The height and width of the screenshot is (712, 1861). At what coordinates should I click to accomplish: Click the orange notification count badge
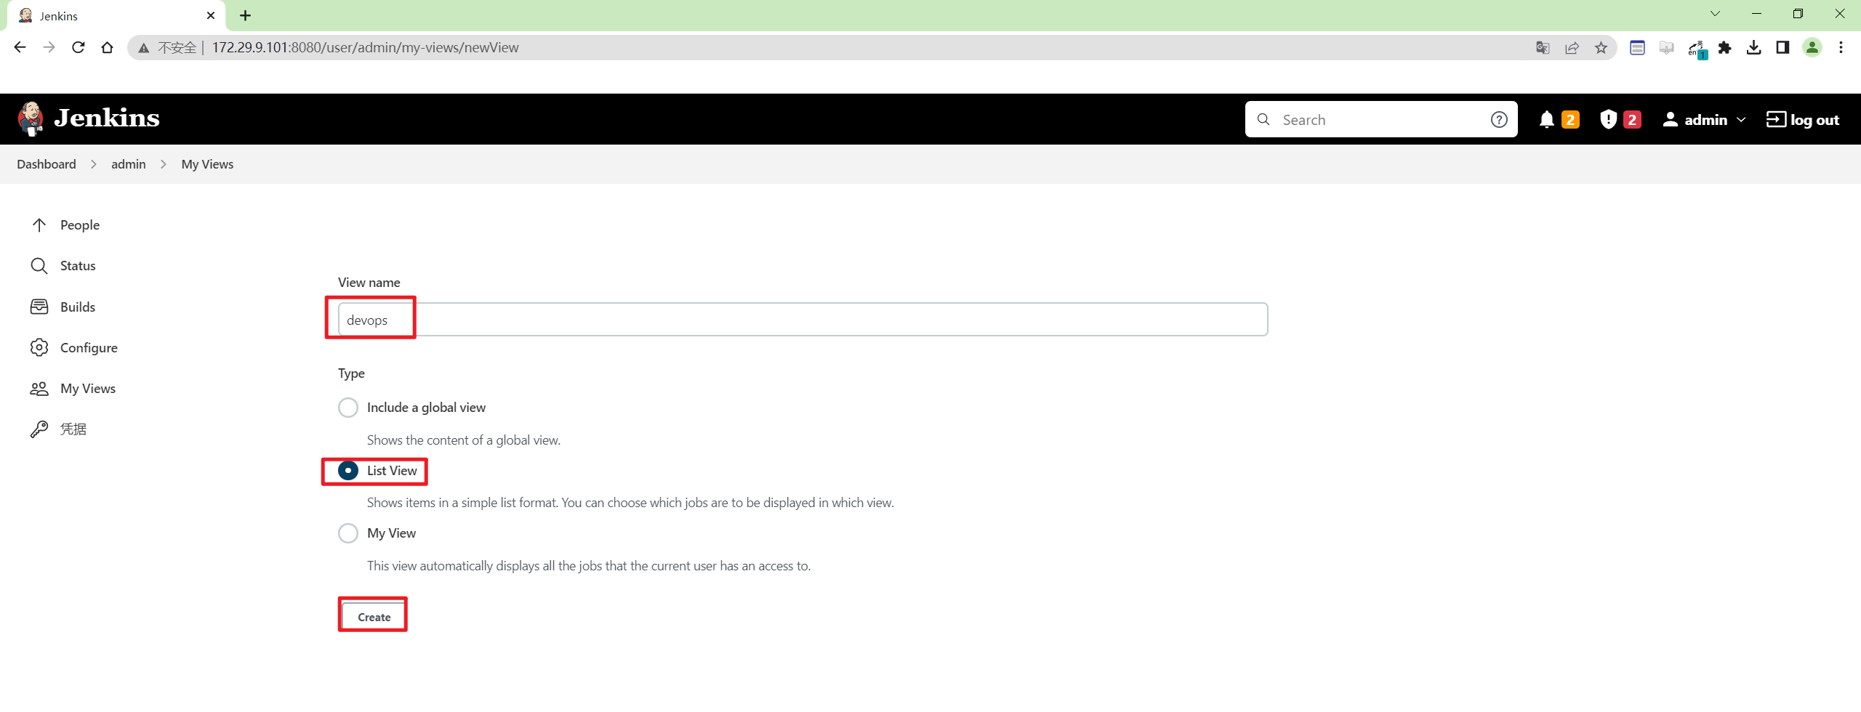click(x=1570, y=120)
